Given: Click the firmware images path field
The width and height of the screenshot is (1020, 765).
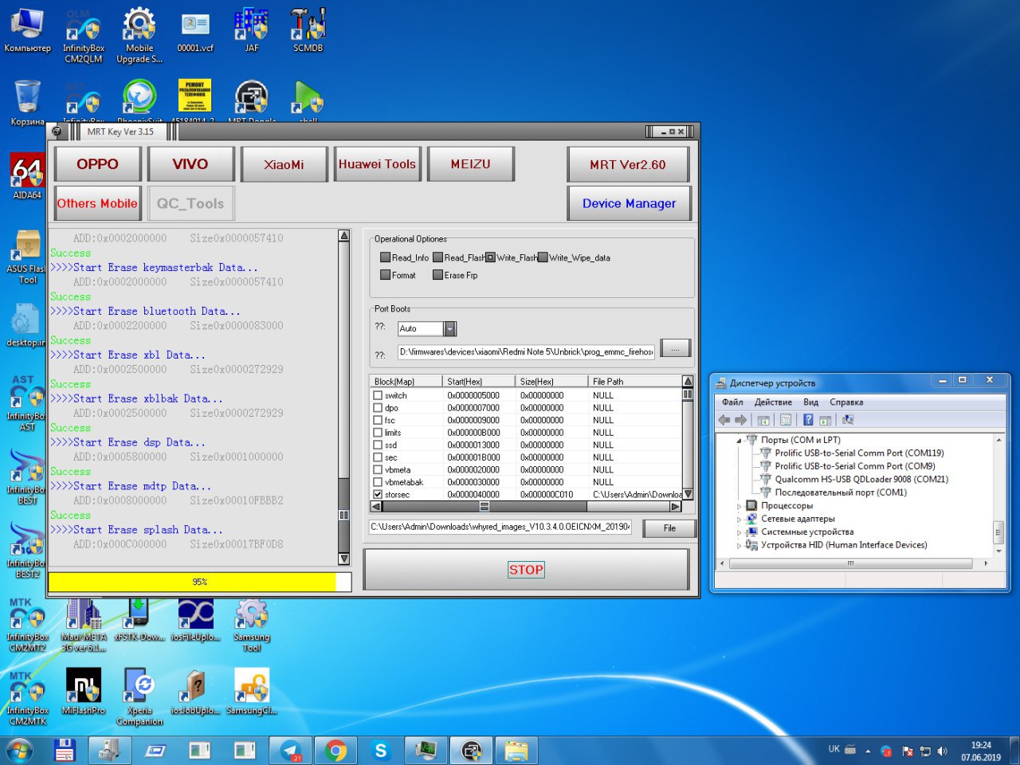Looking at the screenshot, I should click(500, 527).
